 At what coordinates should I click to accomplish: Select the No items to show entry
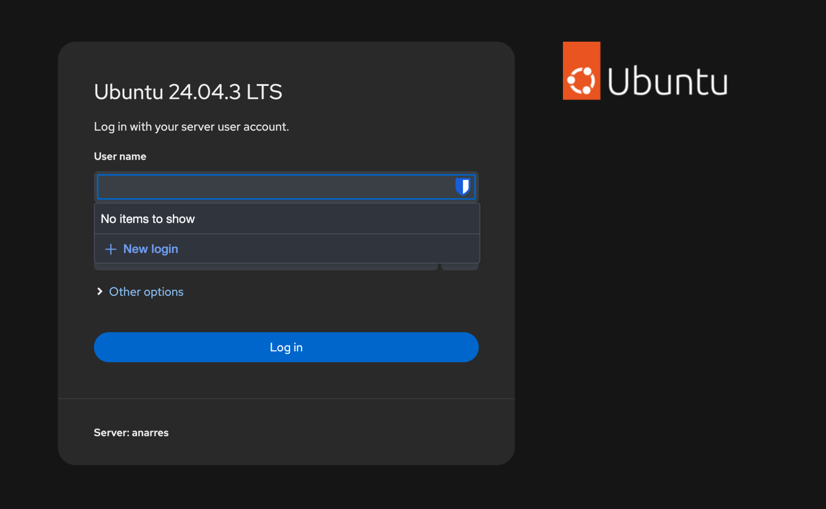287,219
